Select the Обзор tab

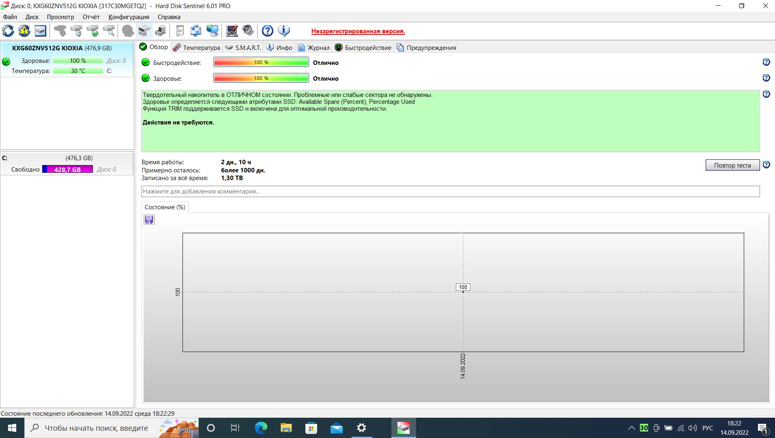154,47
